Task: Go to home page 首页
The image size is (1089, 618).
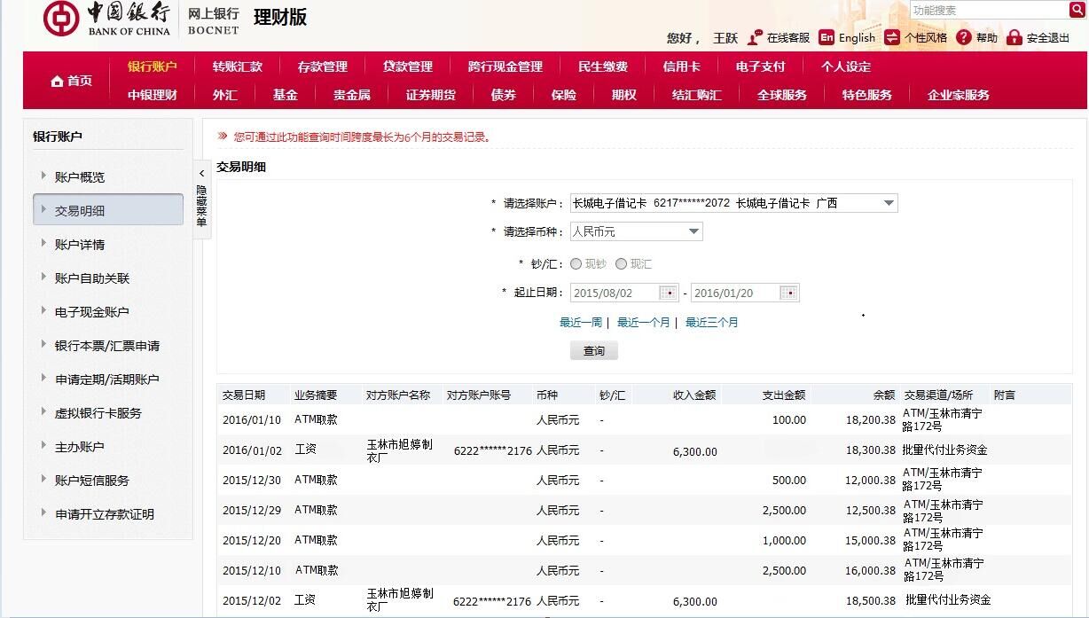Action: [x=70, y=81]
